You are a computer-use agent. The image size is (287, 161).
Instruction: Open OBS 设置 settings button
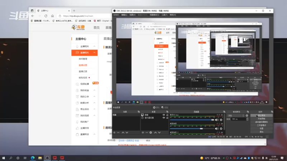[x=262, y=128]
